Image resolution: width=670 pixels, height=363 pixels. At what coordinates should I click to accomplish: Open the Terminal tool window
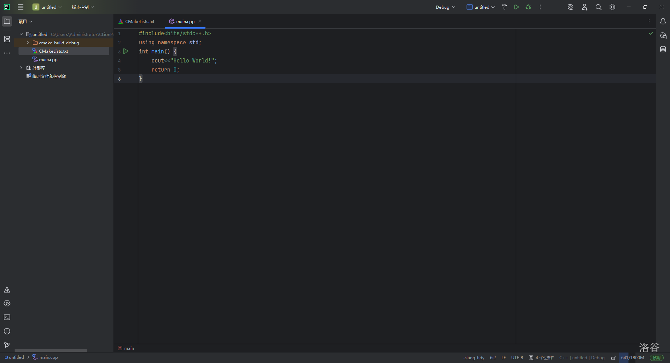coord(7,317)
